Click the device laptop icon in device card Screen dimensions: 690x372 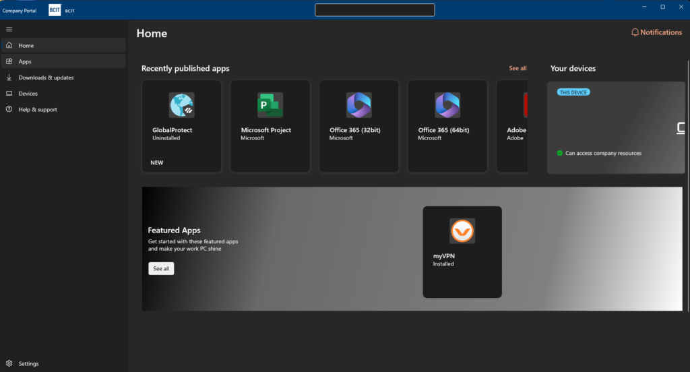[681, 128]
